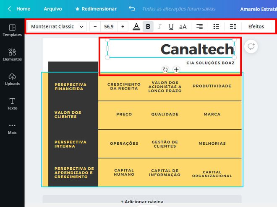Add a comment with speech bubble icon
The height and width of the screenshot is (207, 277).
click(251, 47)
